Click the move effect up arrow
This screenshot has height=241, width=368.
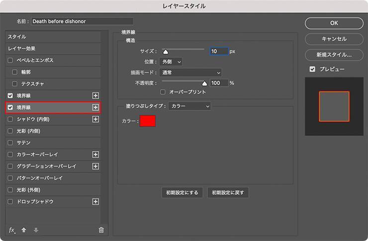[24, 230]
